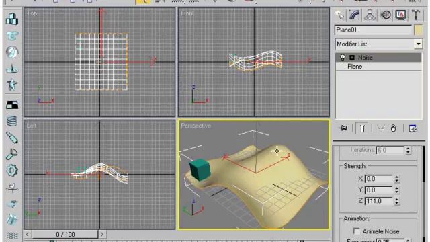Click the Strength X value field
Image resolution: width=430 pixels, height=242 pixels.
coord(379,179)
